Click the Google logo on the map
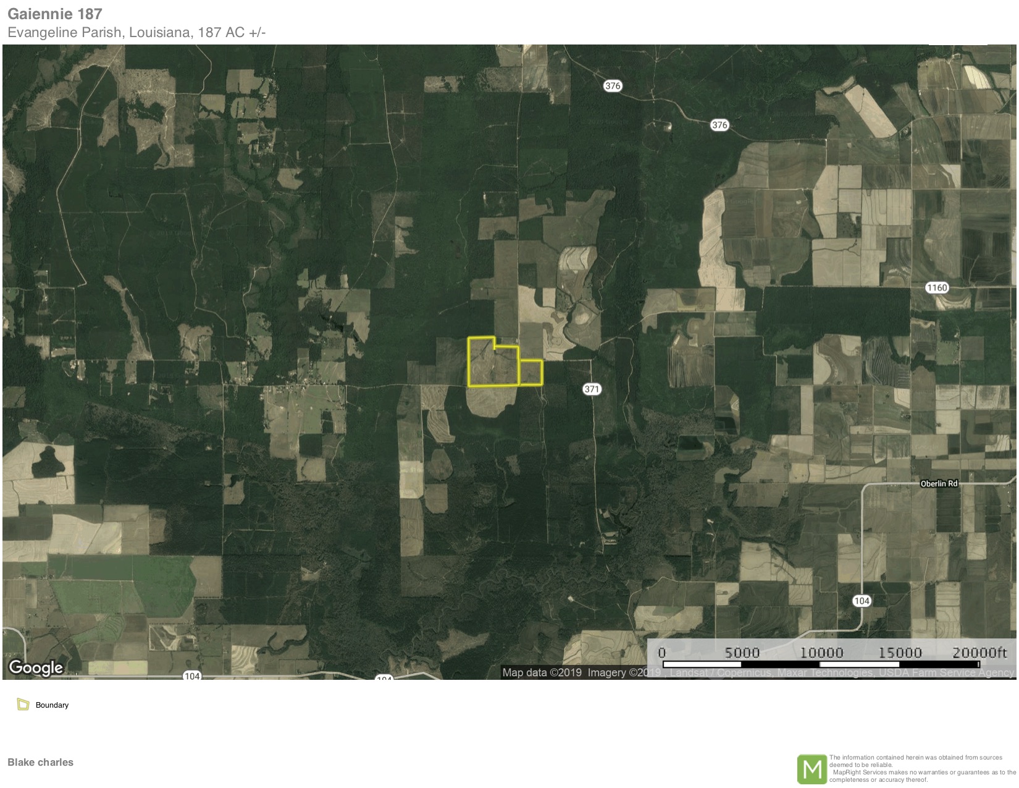 point(36,667)
